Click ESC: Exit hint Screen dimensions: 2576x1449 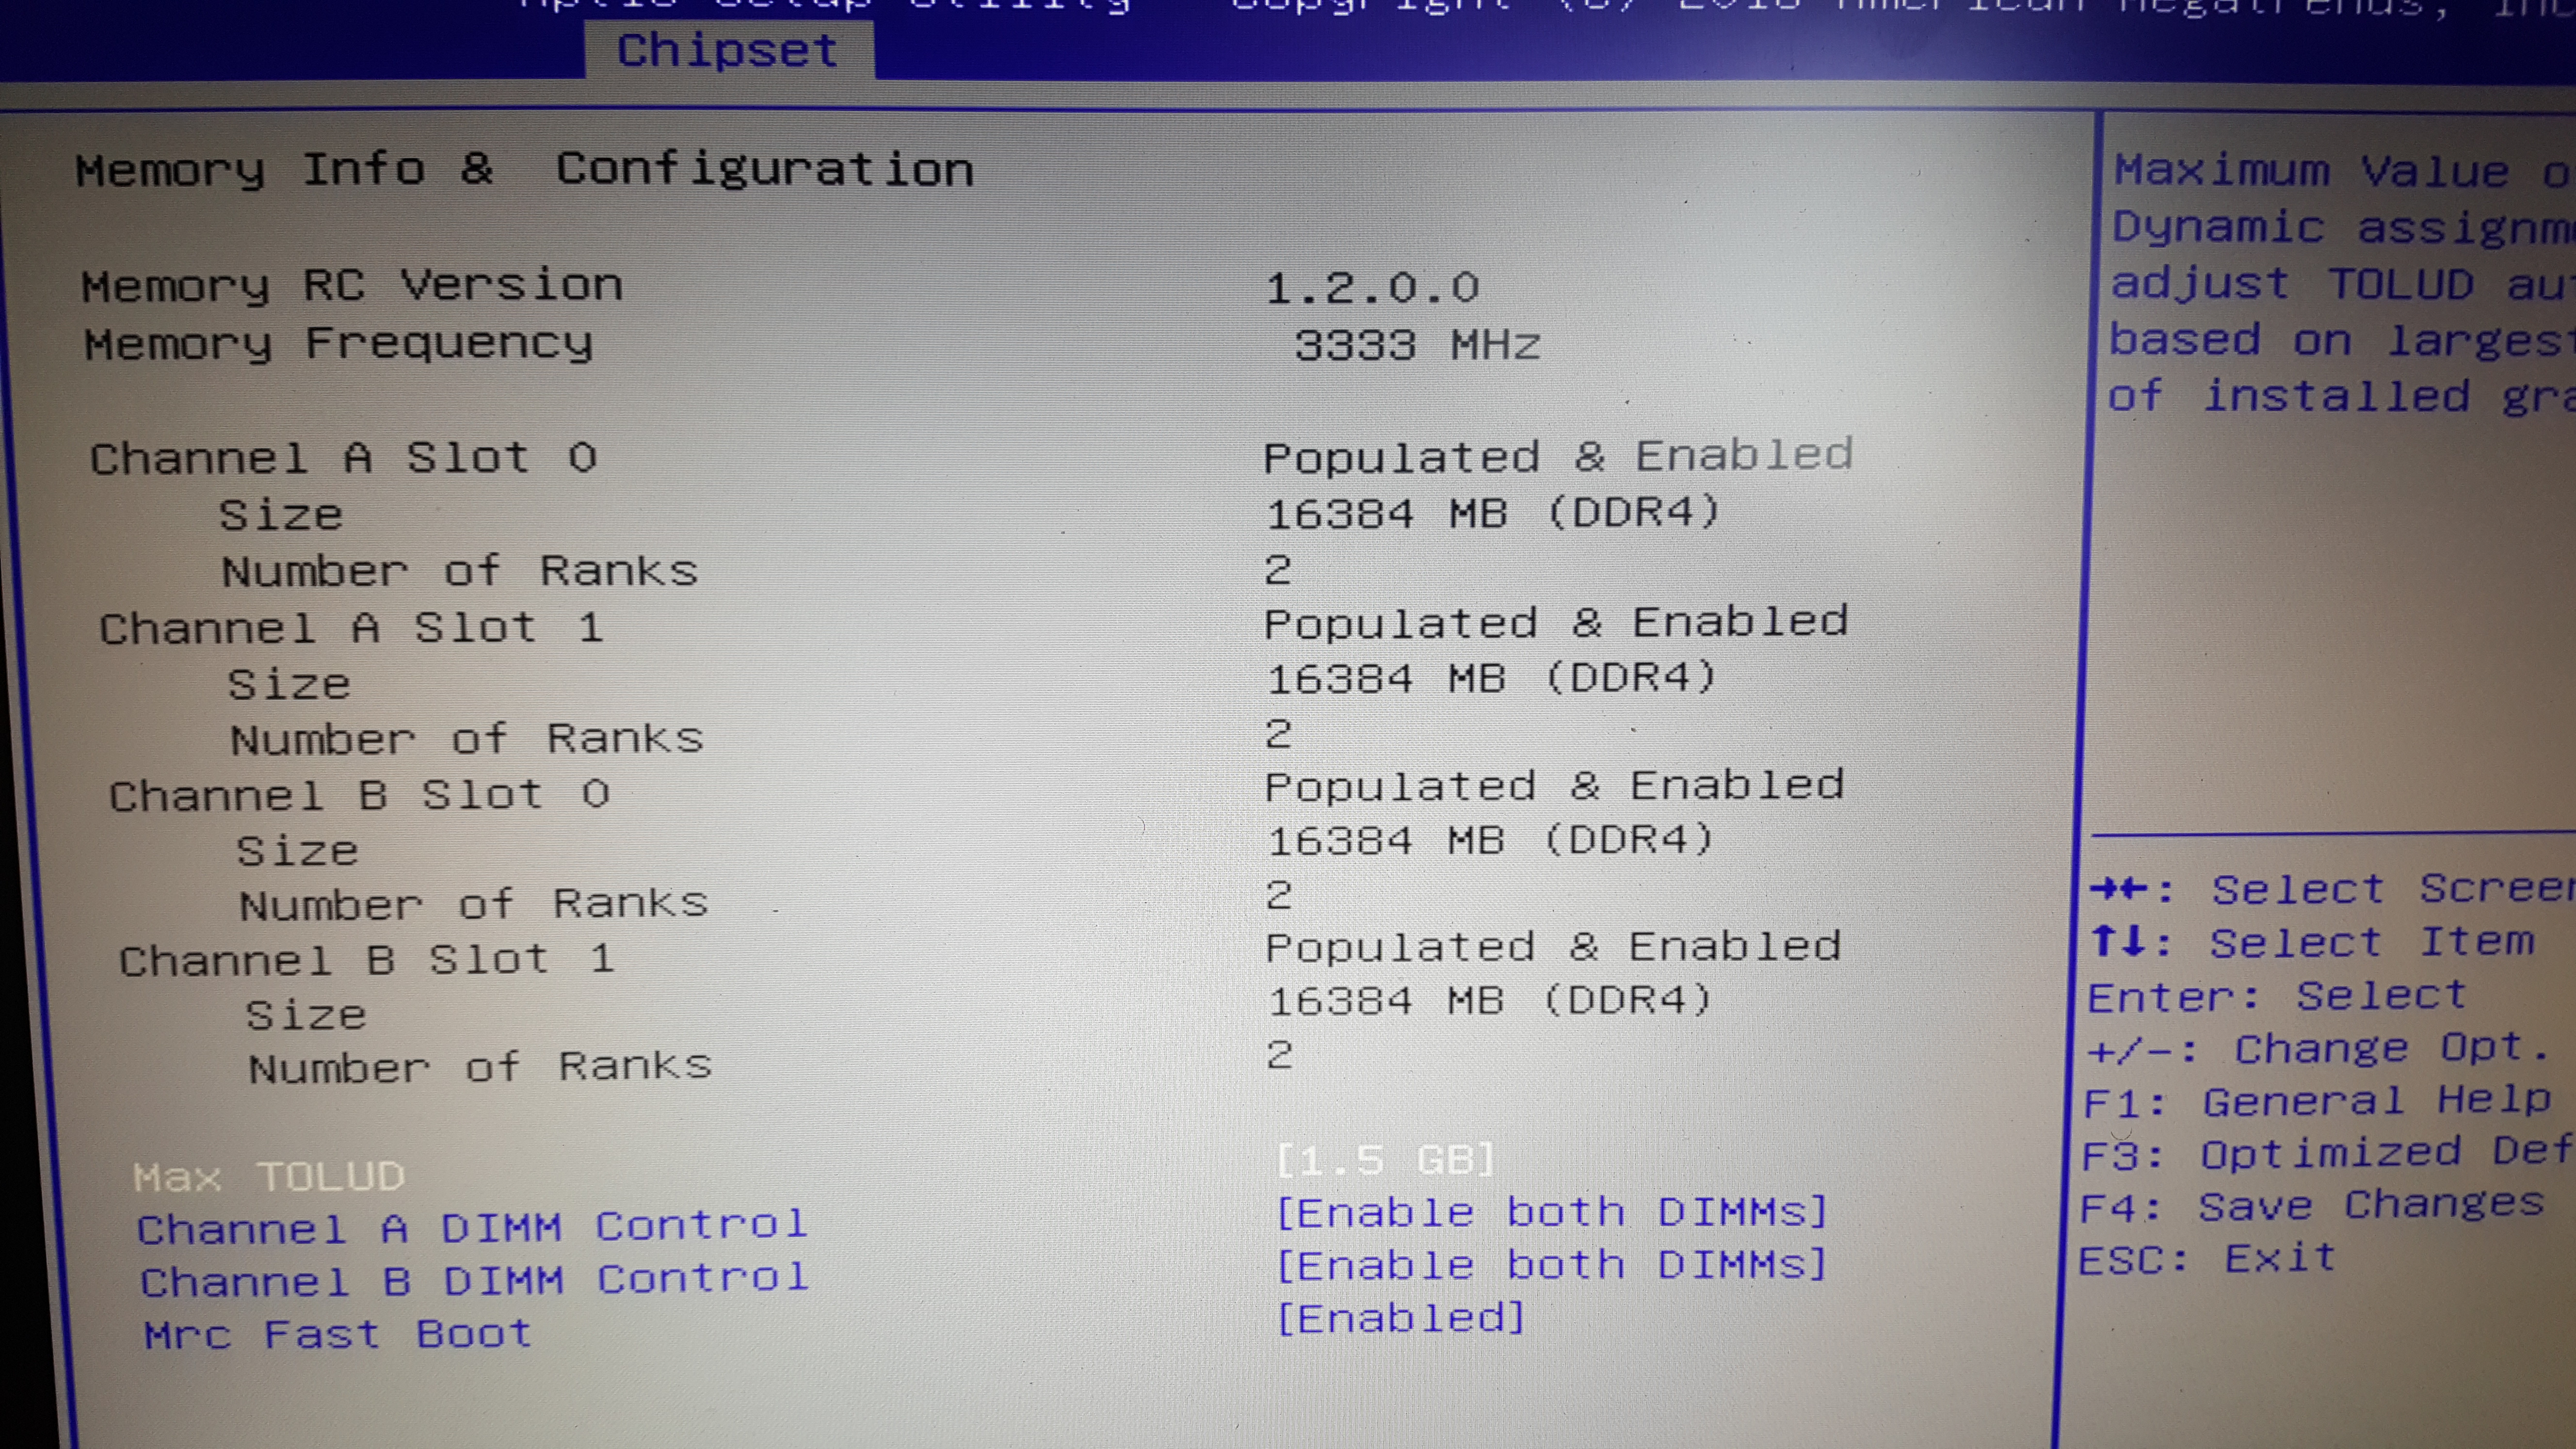coord(2207,1259)
